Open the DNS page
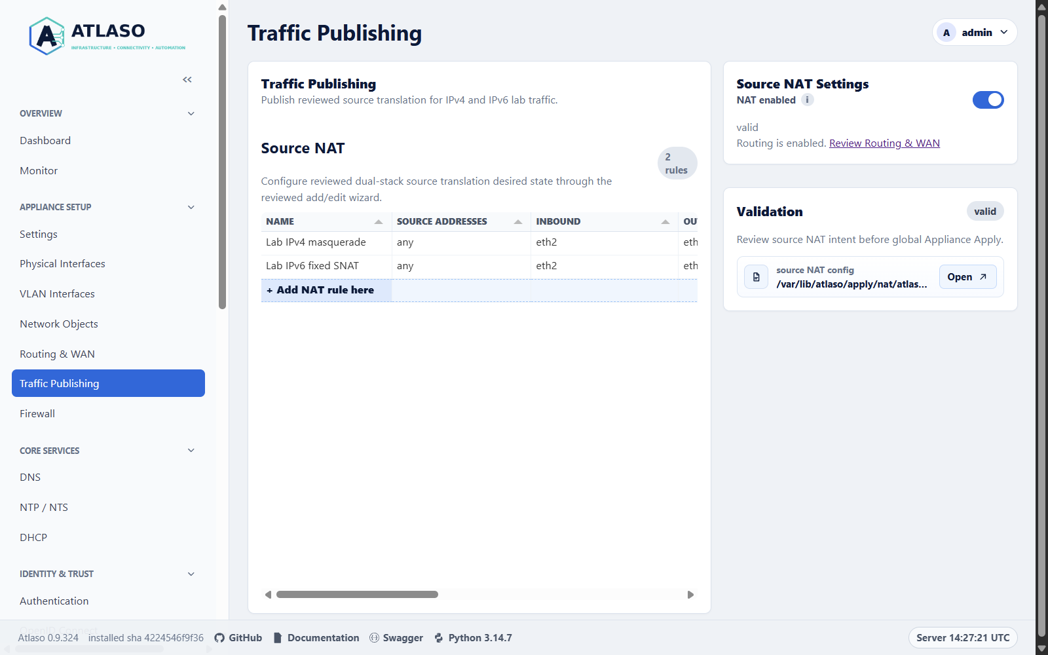Viewport: 1048px width, 655px height. point(108,477)
